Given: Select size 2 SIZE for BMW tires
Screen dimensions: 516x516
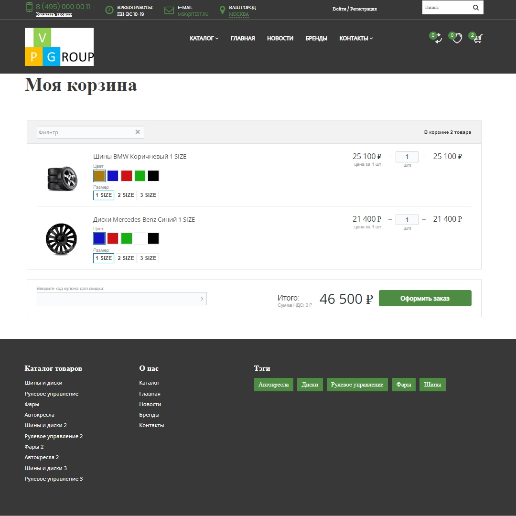Looking at the screenshot, I should (x=126, y=195).
